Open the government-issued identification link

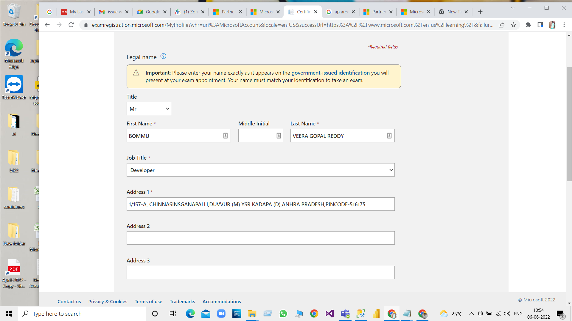coord(330,73)
